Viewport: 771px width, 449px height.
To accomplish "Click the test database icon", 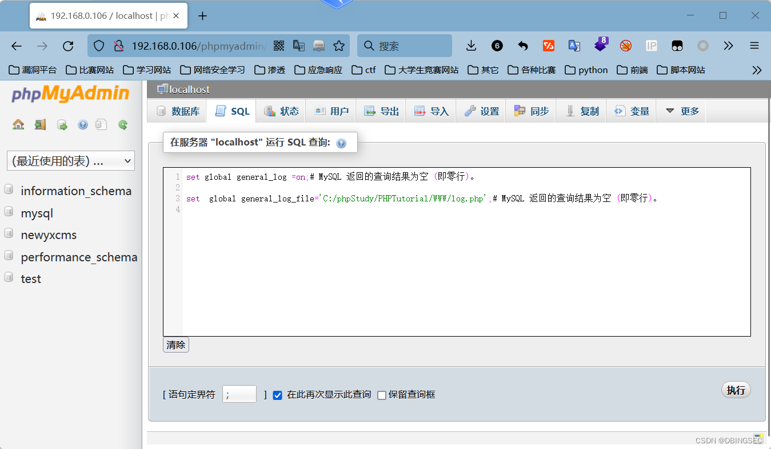I will pos(9,278).
